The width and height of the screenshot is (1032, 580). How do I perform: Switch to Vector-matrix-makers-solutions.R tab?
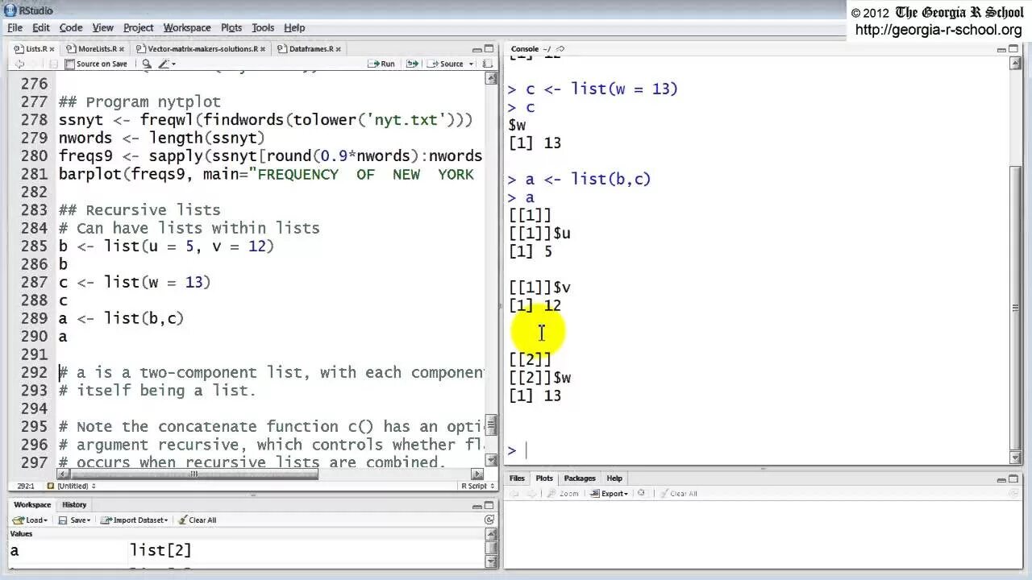click(202, 48)
